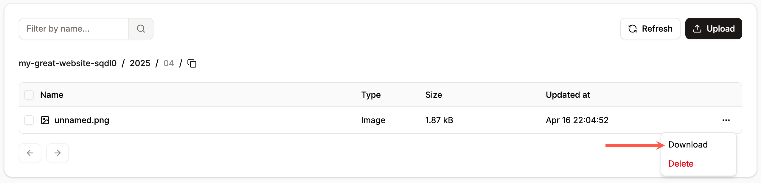Open the ellipsis actions menu for unnamed.png
761x183 pixels.
tap(726, 120)
